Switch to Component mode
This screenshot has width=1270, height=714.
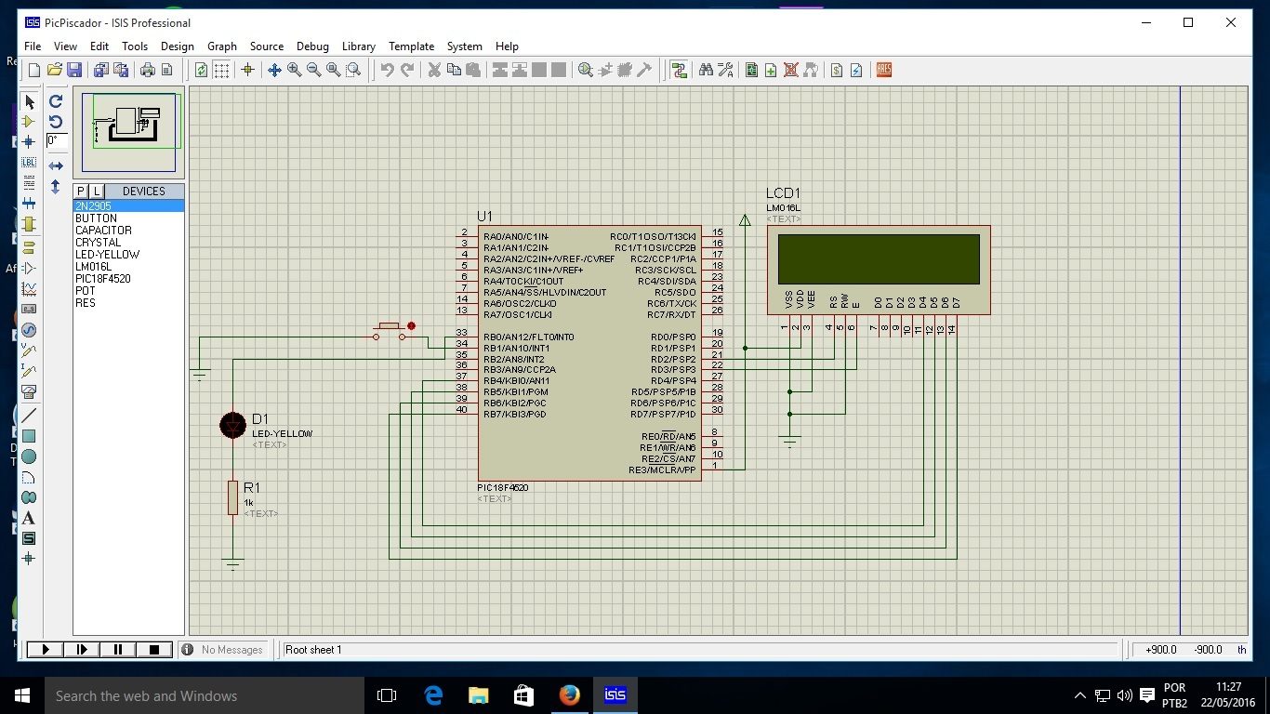click(29, 122)
